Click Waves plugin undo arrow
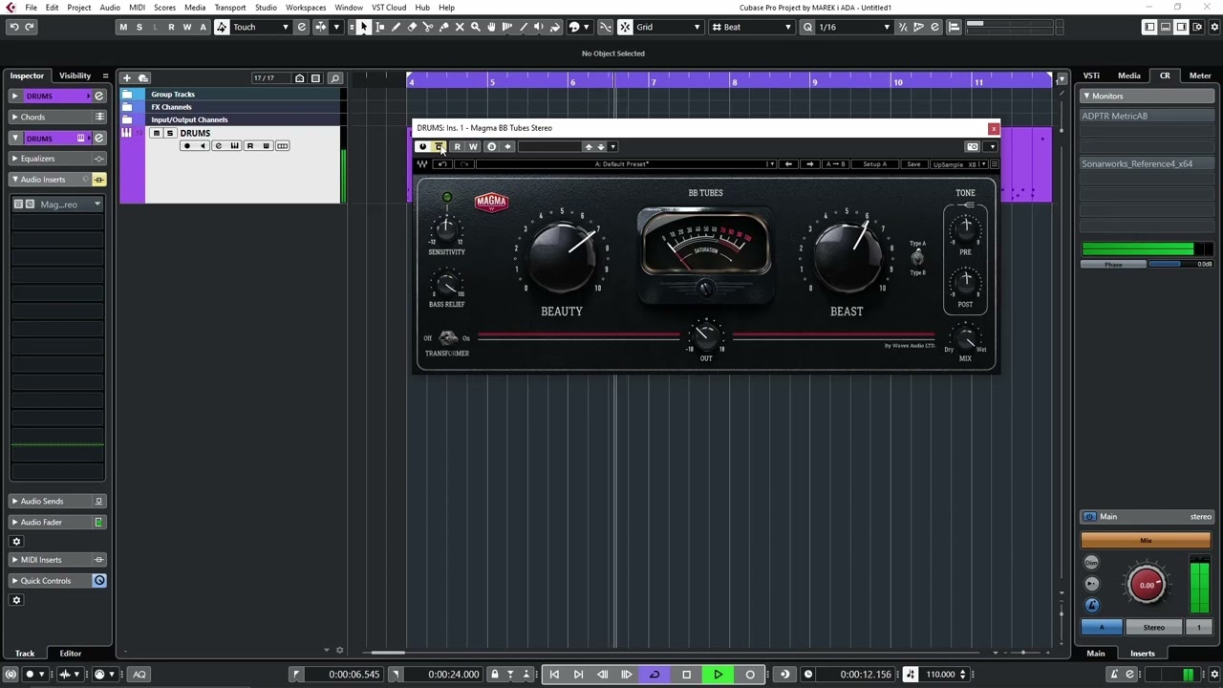Screen dimensions: 1223x688 (442, 164)
